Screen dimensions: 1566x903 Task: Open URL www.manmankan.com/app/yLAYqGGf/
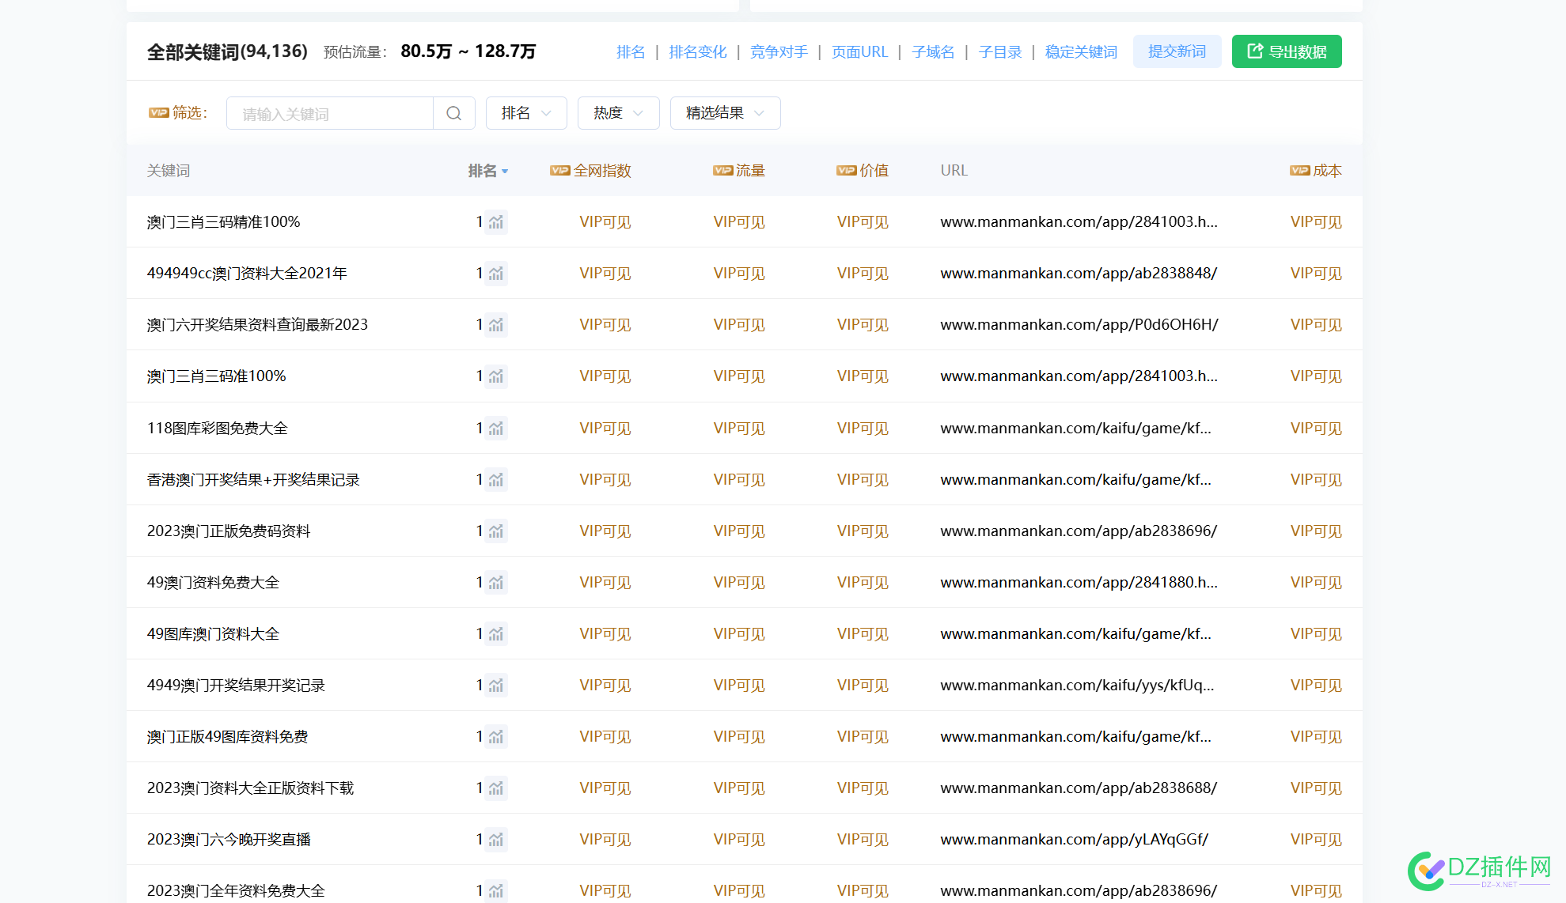coord(1075,840)
